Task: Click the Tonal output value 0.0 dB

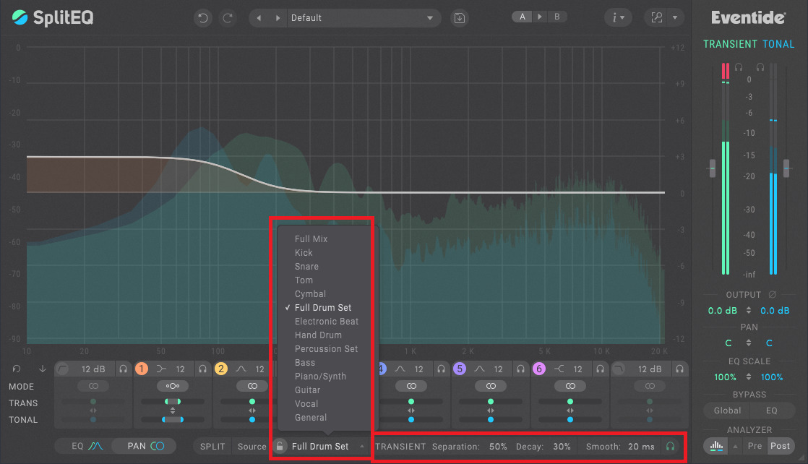Action: point(775,311)
